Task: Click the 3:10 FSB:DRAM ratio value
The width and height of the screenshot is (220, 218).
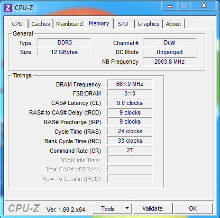Action: coord(130,93)
